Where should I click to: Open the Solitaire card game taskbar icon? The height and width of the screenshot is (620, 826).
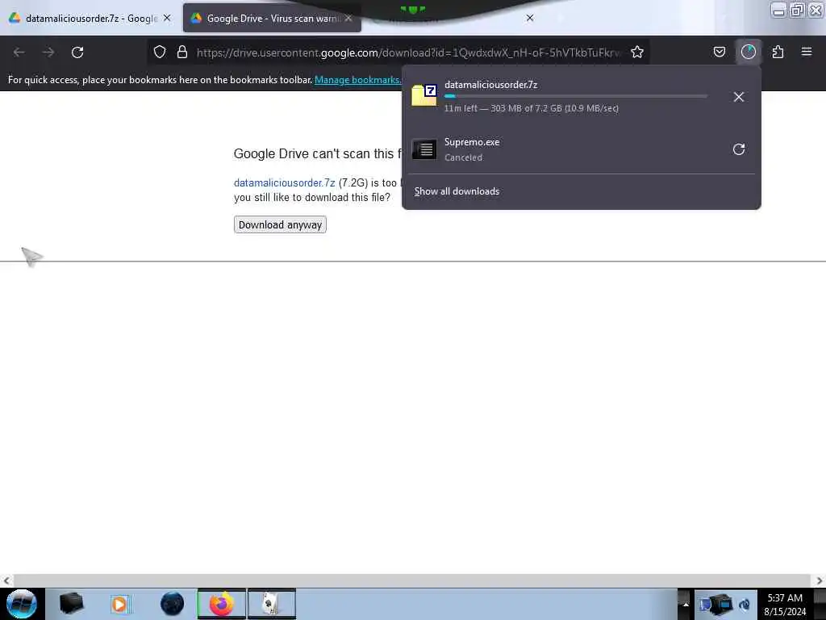pos(272,604)
